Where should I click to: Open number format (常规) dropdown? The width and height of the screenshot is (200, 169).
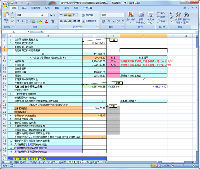123,15
